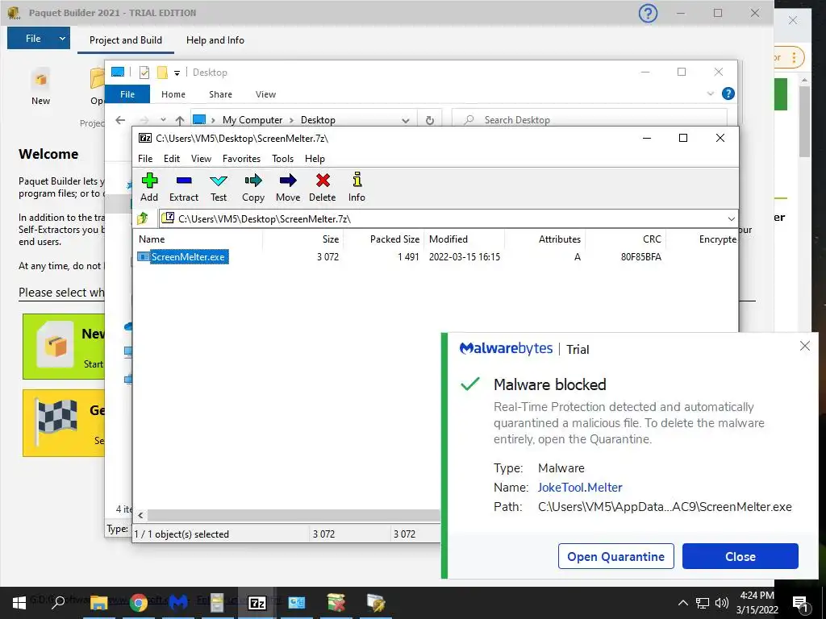Click the explorer blue File tab
The image size is (826, 619).
pos(127,94)
